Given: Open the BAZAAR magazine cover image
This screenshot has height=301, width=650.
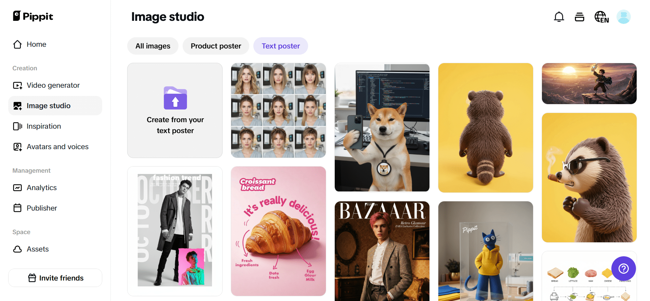Looking at the screenshot, I should (382, 251).
